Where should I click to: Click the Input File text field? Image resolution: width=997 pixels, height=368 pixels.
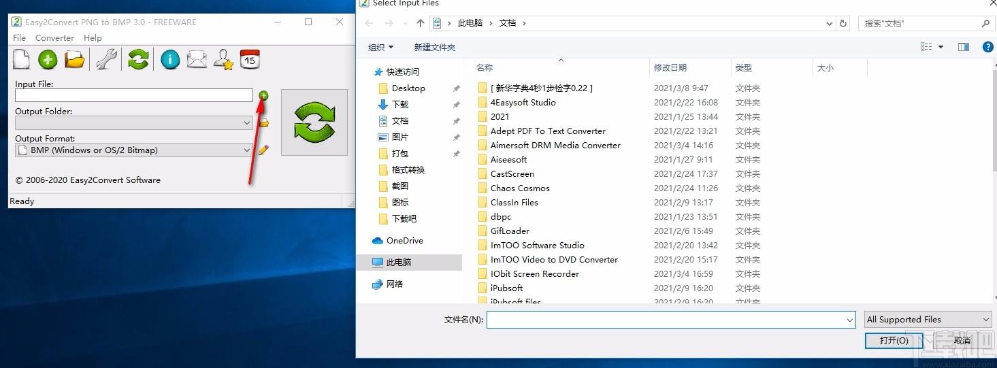pos(134,96)
